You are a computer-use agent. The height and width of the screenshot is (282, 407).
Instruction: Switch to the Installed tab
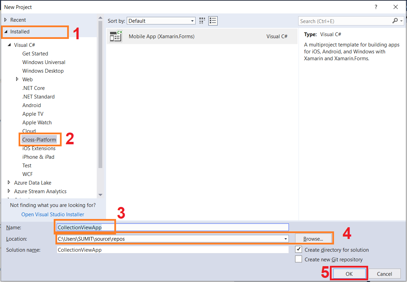pyautogui.click(x=20, y=32)
